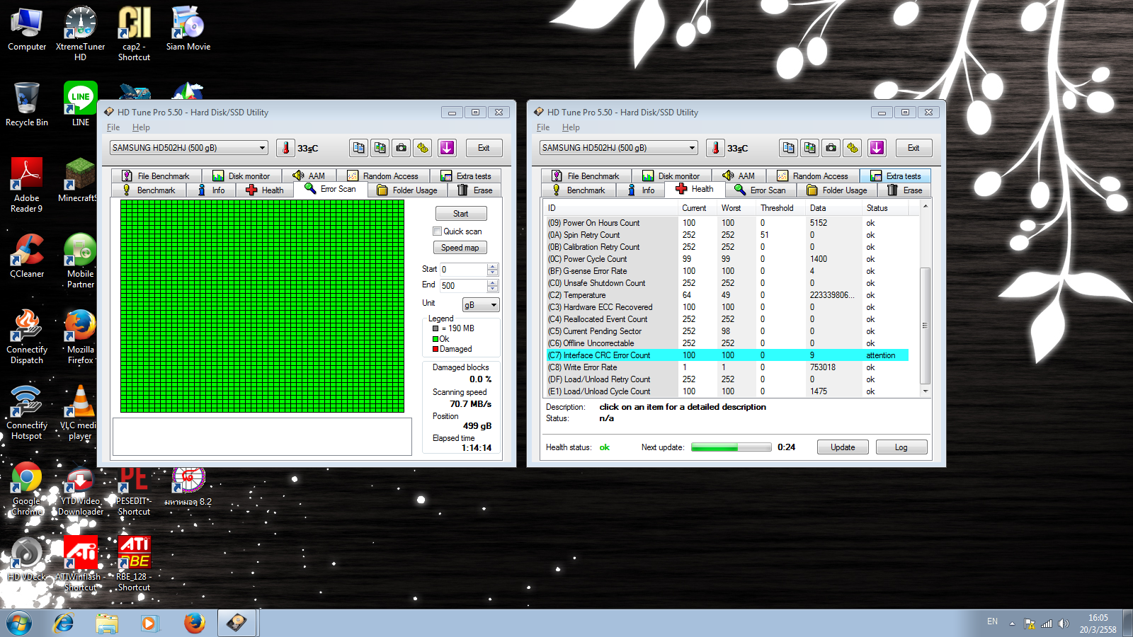
Task: Select Write Error Rate row
Action: (x=727, y=367)
